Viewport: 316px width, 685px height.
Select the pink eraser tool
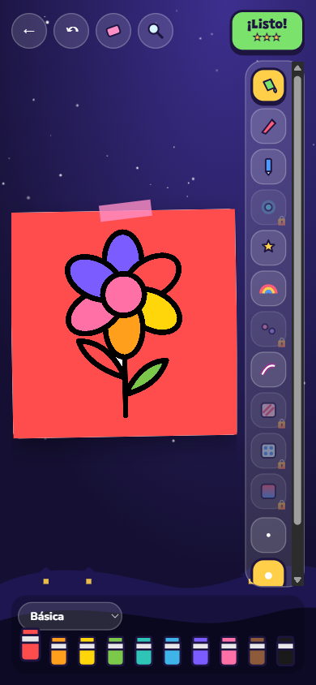pos(113,31)
